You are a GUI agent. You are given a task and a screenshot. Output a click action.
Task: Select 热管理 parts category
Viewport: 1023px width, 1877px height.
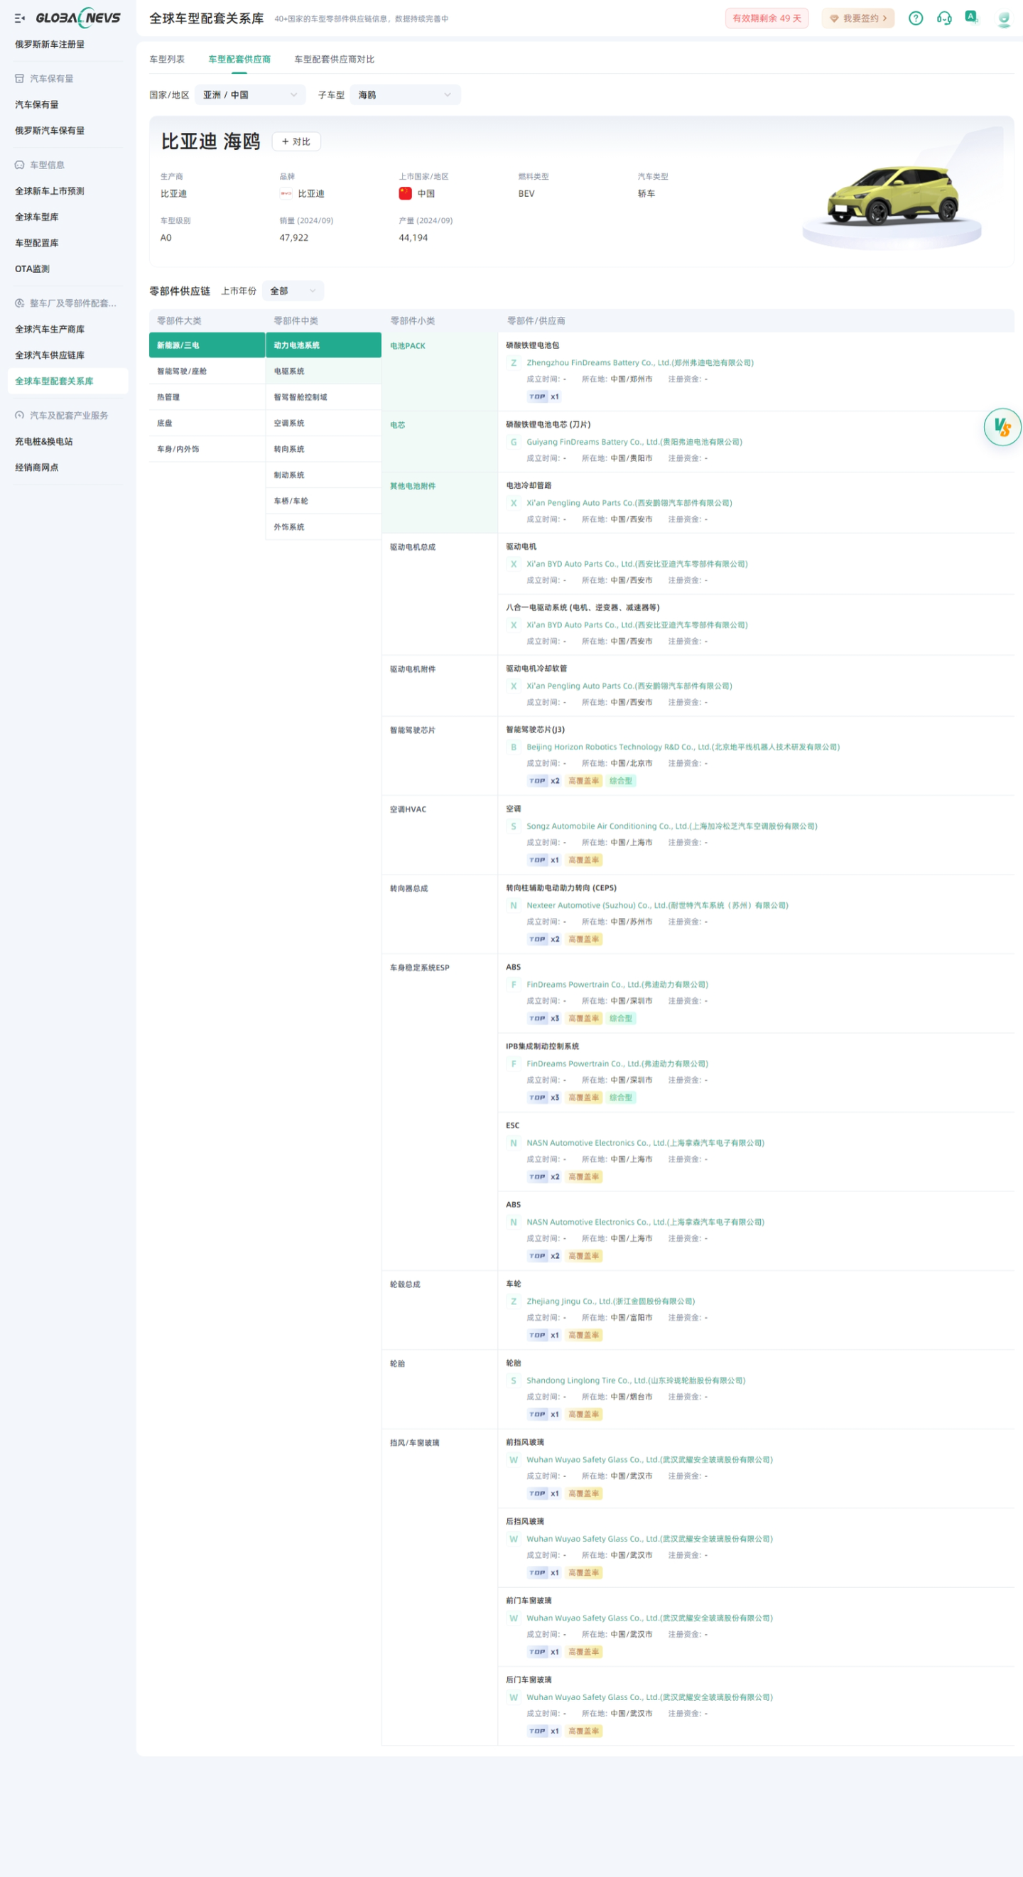(x=207, y=398)
